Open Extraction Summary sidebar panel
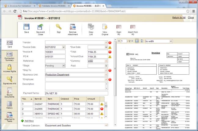 (9, 56)
